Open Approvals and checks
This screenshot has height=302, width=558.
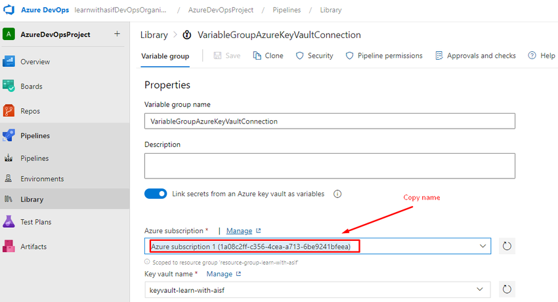[475, 56]
